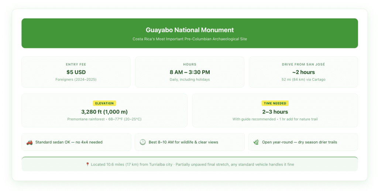Click the $5 USD value
The height and width of the screenshot is (191, 378).
click(x=76, y=72)
